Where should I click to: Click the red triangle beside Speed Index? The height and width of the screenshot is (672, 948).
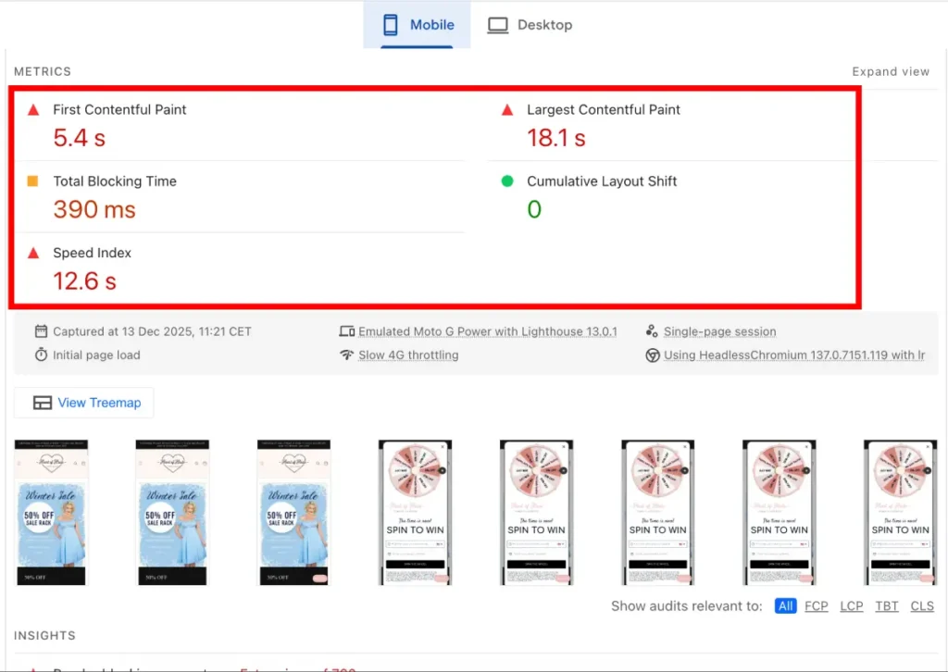33,254
